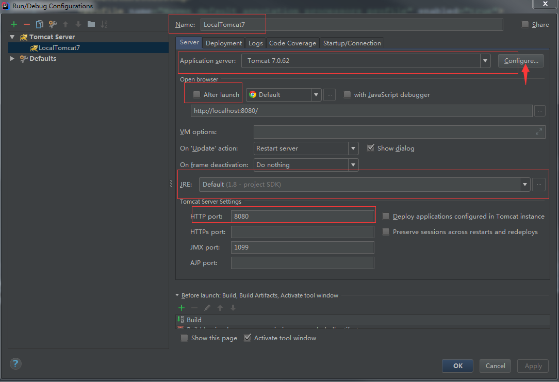Click into the HTTP port field
Image resolution: width=559 pixels, height=382 pixels.
point(303,217)
